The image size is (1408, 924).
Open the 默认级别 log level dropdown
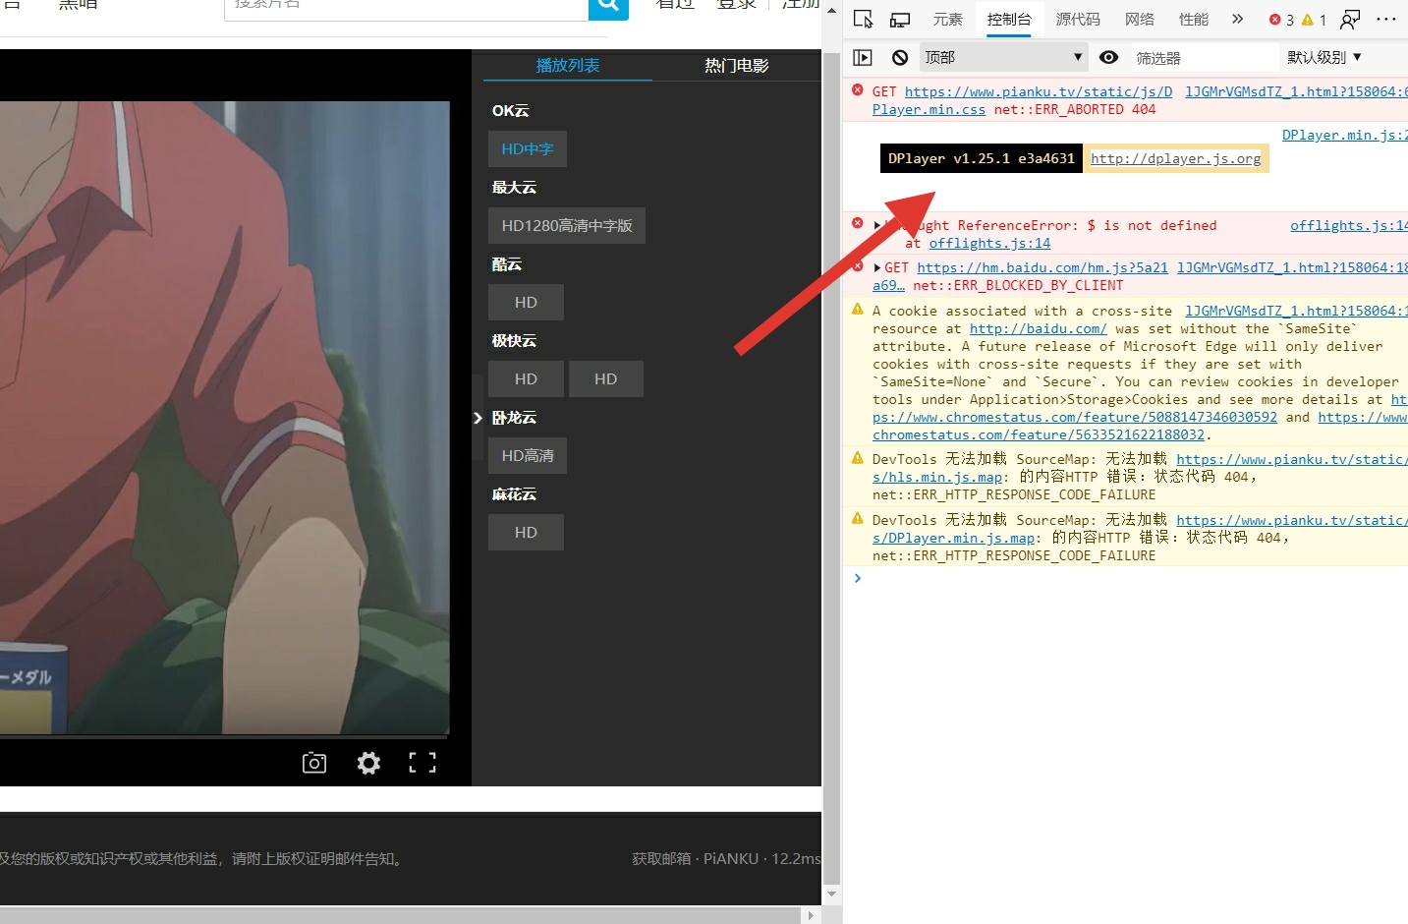coord(1324,57)
